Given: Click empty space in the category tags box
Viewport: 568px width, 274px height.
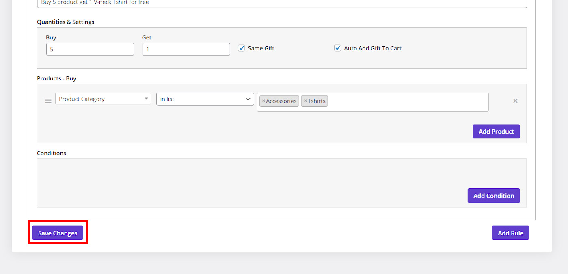Looking at the screenshot, I should (x=406, y=102).
